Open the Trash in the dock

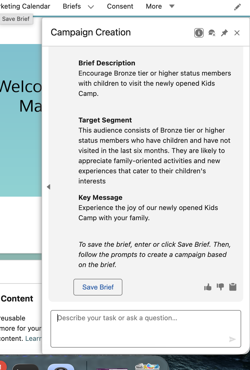point(147,366)
